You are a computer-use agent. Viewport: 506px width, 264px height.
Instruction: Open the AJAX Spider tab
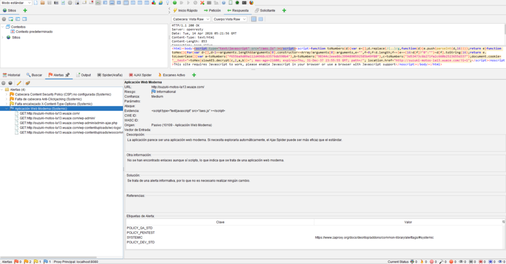pyautogui.click(x=140, y=75)
